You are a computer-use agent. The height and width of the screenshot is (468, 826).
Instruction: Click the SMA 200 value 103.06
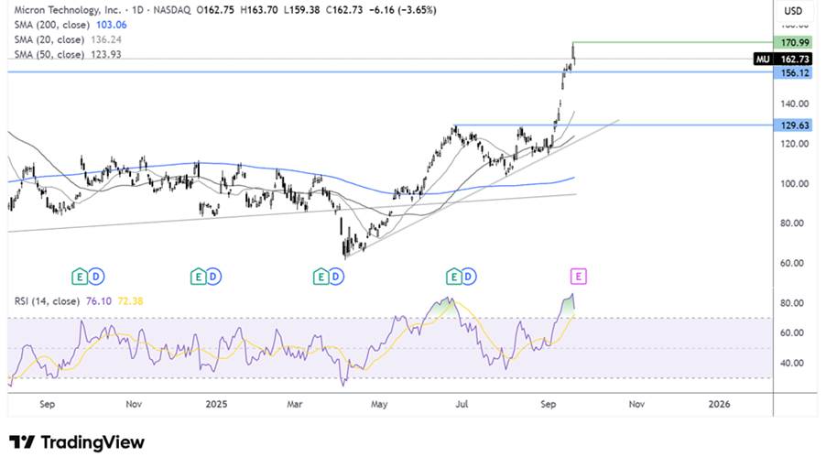pos(112,25)
